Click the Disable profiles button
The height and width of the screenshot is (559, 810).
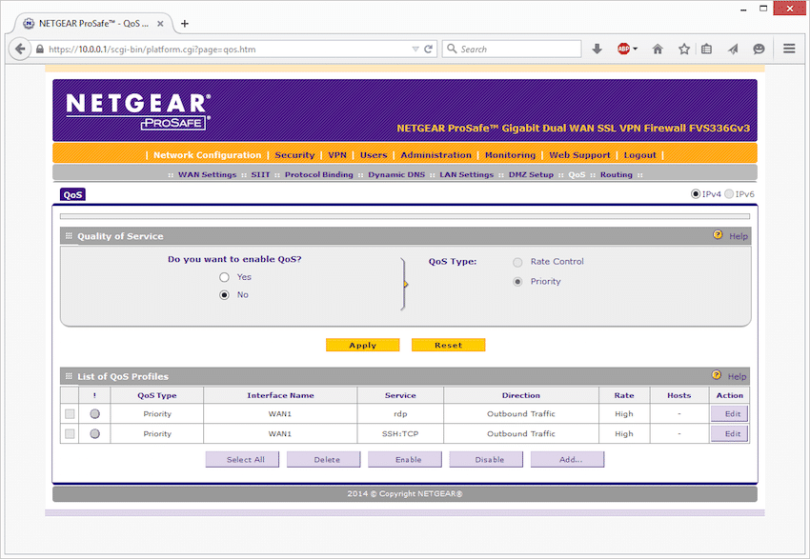(x=486, y=459)
